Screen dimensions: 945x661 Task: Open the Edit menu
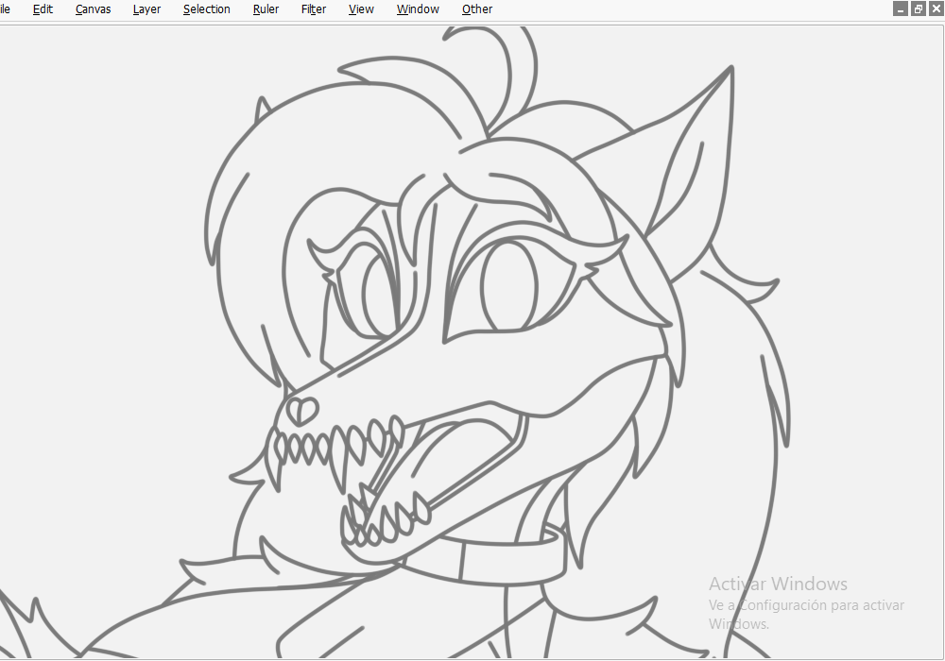click(x=43, y=9)
